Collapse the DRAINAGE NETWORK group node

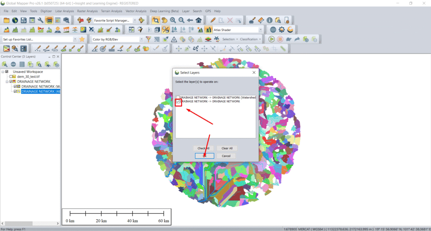point(7,81)
